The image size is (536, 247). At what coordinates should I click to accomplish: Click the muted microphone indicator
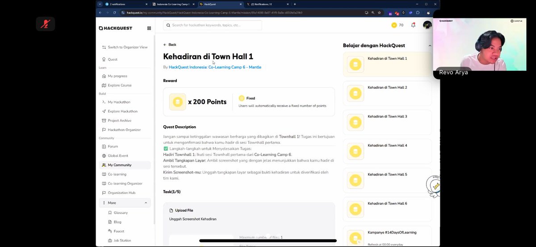(46, 24)
